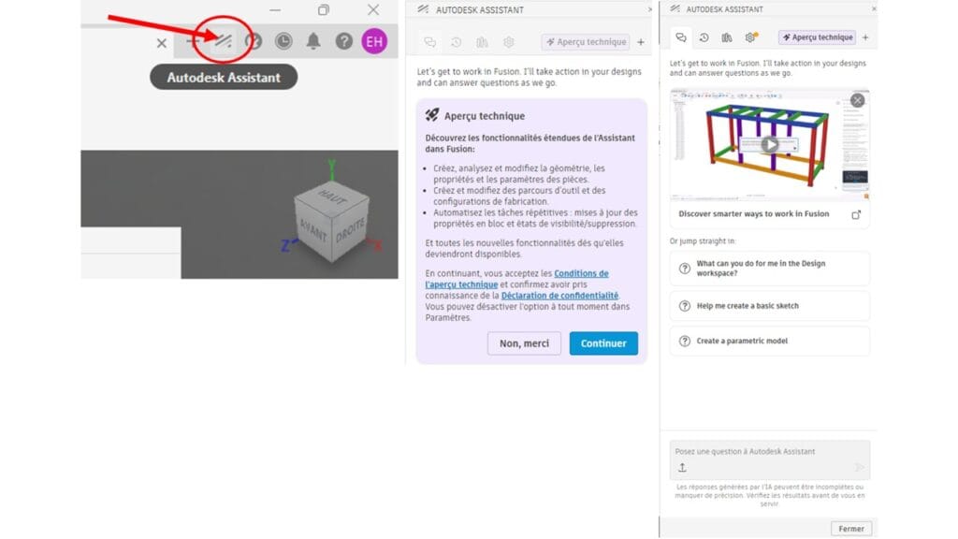Open the Help question mark menu
The width and height of the screenshot is (958, 539).
tap(344, 41)
